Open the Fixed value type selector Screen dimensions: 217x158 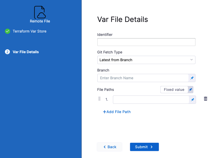tap(174, 90)
